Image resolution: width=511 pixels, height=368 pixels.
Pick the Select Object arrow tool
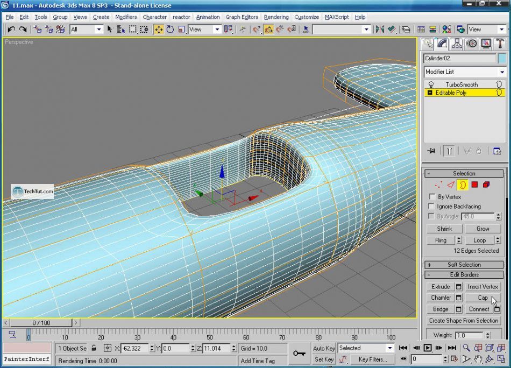coord(110,30)
